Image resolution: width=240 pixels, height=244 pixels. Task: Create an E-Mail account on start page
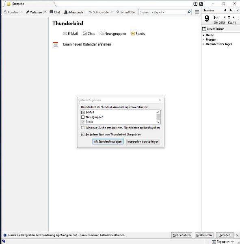pos(71,34)
